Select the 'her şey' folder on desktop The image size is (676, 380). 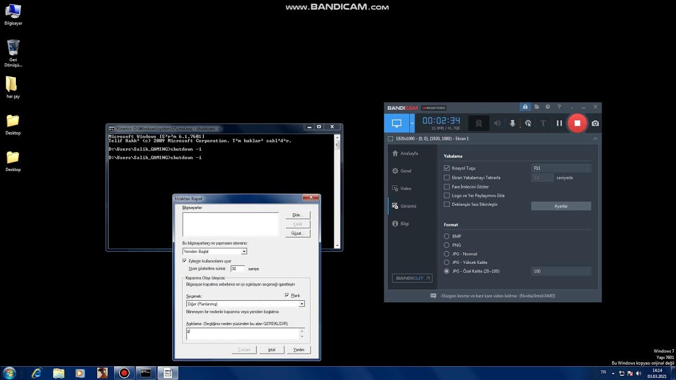tap(13, 88)
